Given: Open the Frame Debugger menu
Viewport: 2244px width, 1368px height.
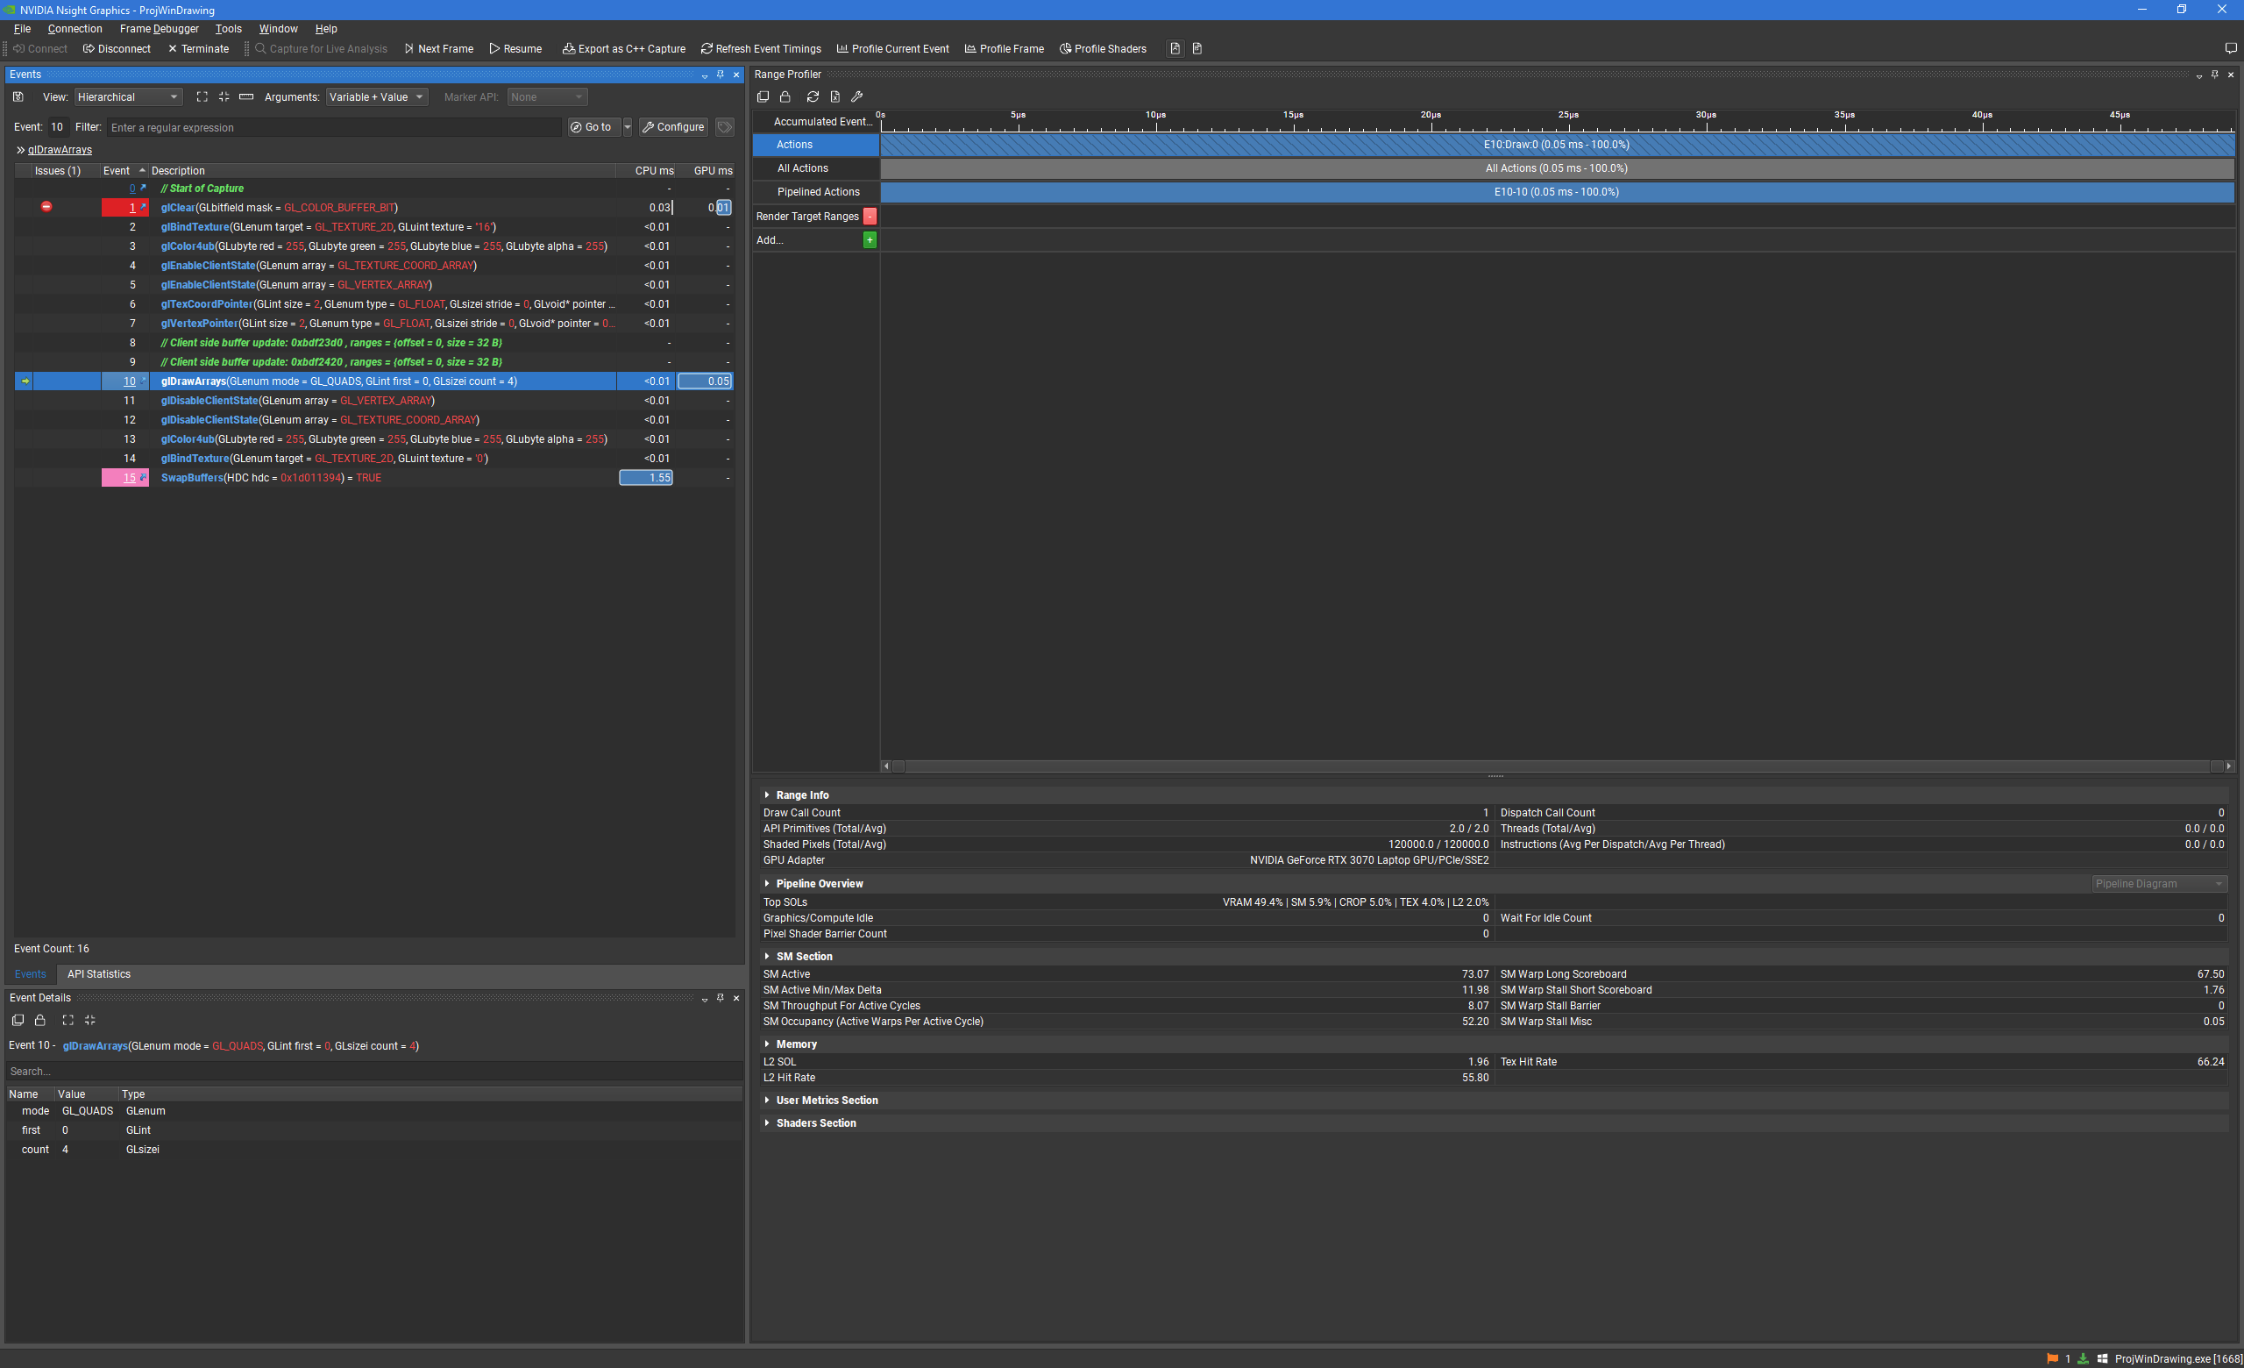Looking at the screenshot, I should point(160,29).
